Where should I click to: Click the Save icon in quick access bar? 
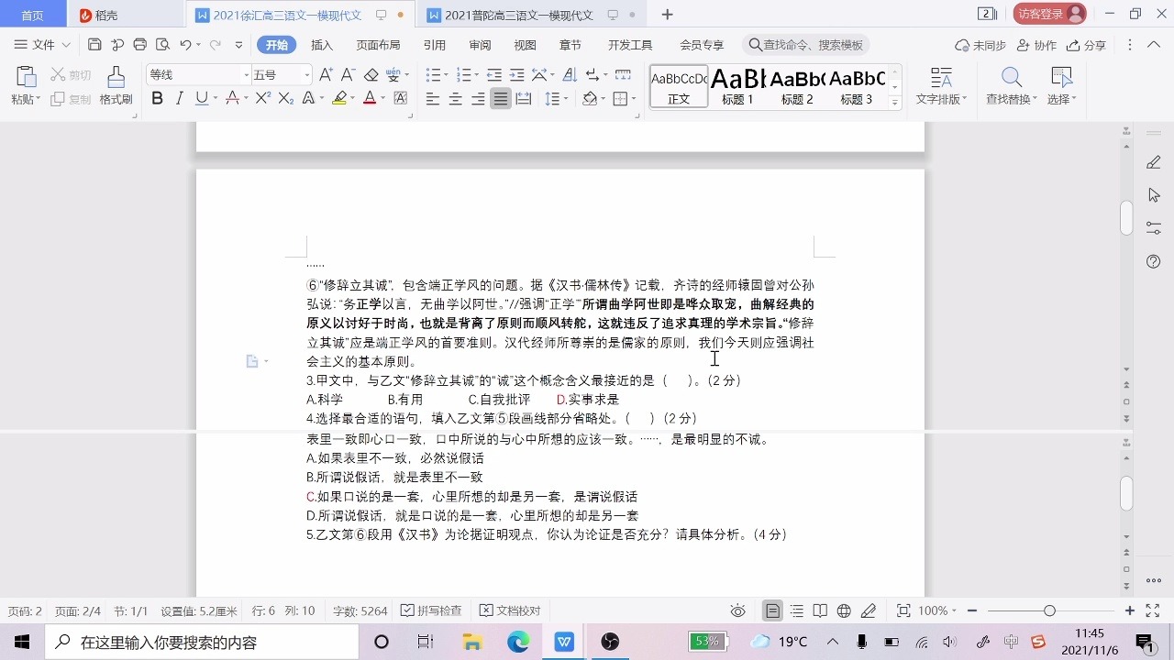tap(94, 45)
